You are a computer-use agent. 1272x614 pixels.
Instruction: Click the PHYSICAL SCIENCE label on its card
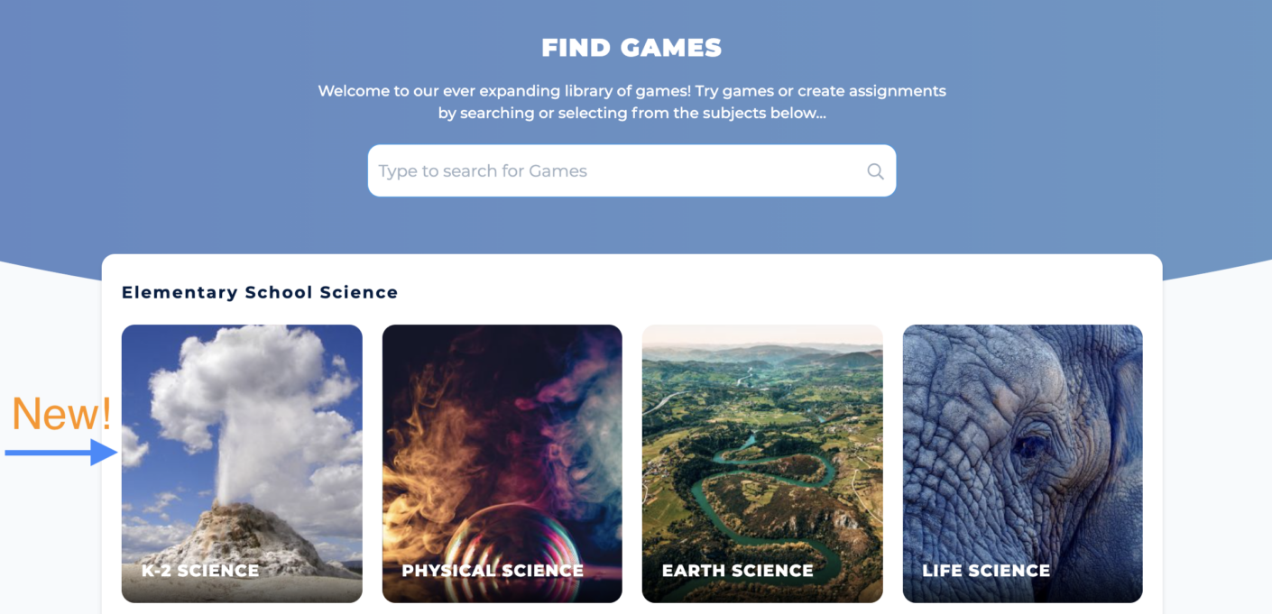[493, 570]
